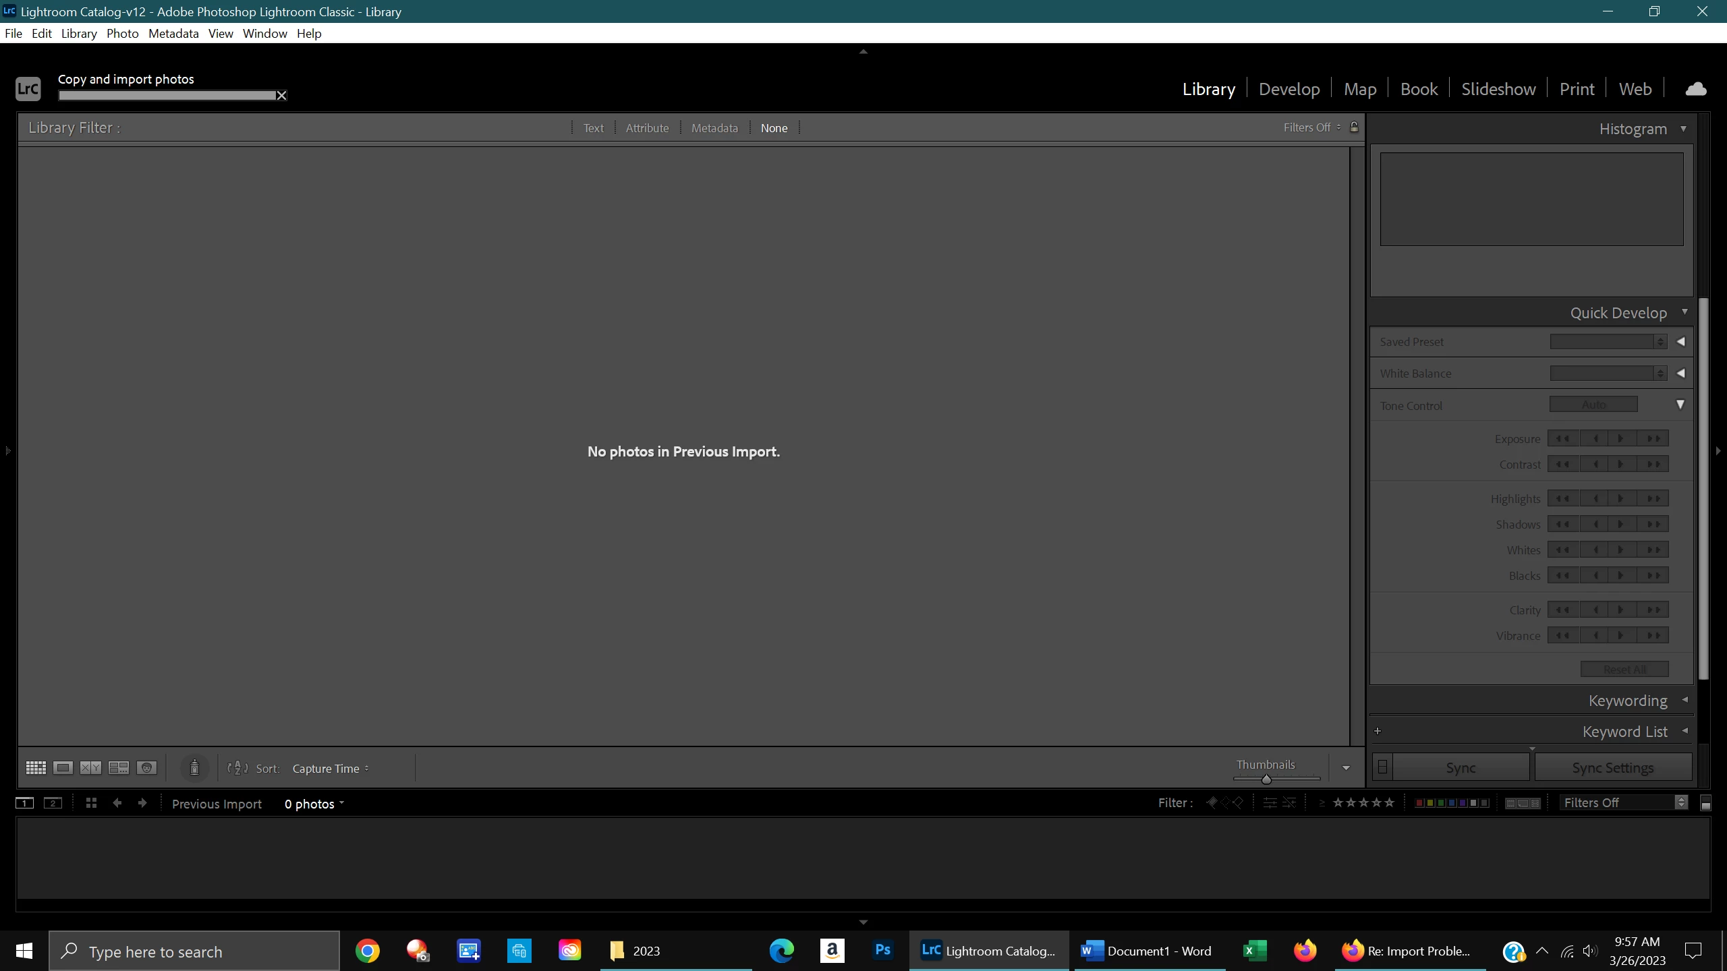Image resolution: width=1727 pixels, height=971 pixels.
Task: Open the People face view icon
Action: (146, 767)
